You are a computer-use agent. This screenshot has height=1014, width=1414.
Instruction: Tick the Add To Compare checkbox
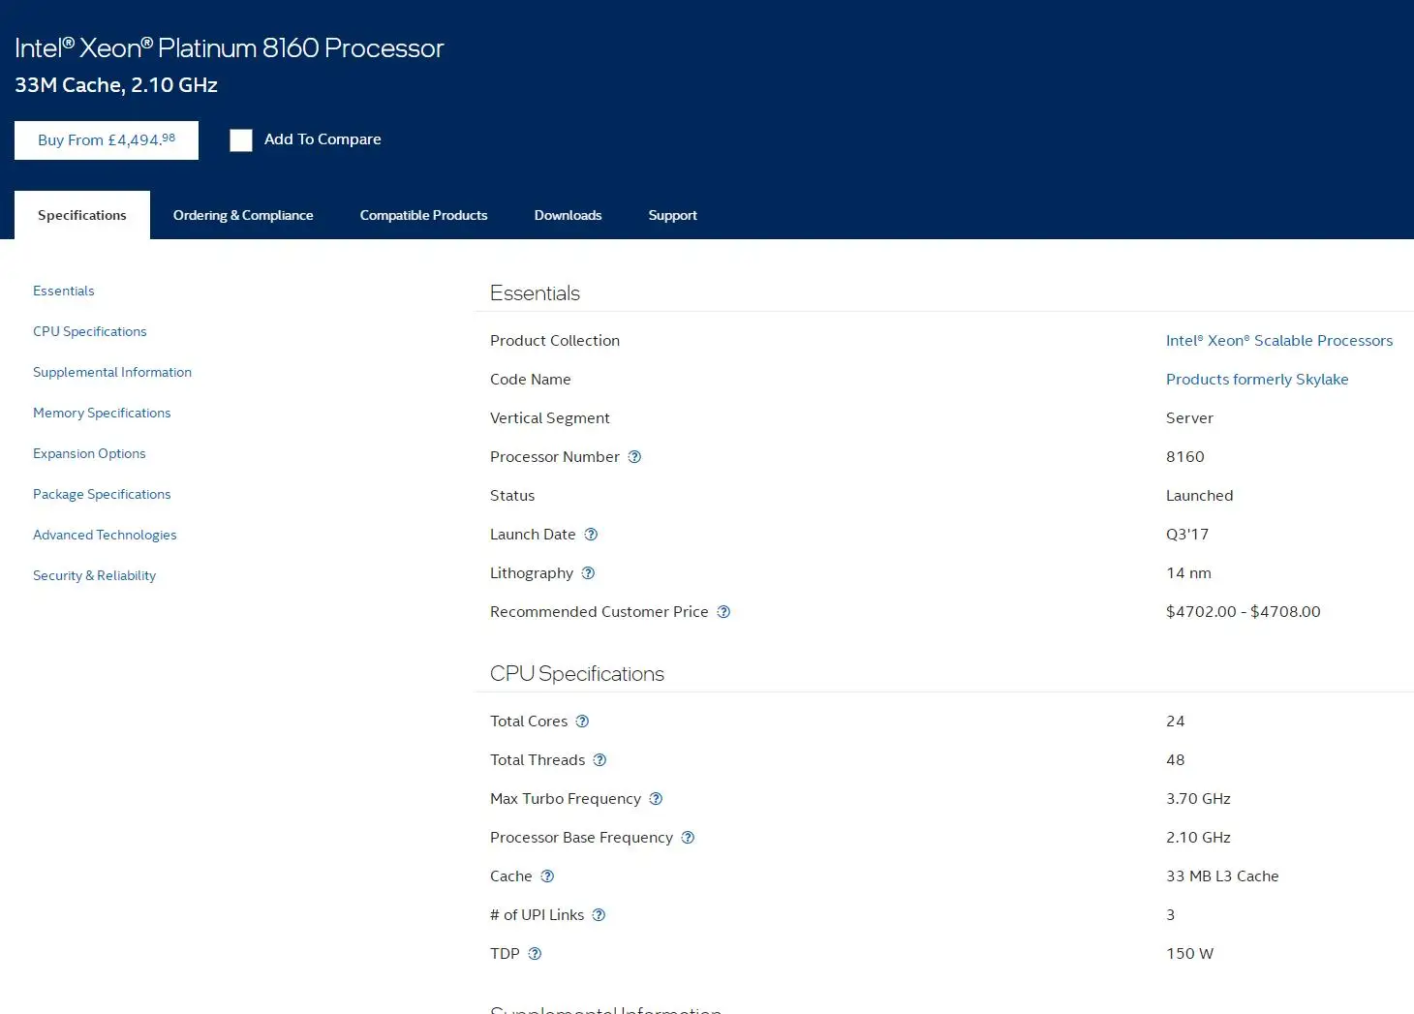coord(241,140)
